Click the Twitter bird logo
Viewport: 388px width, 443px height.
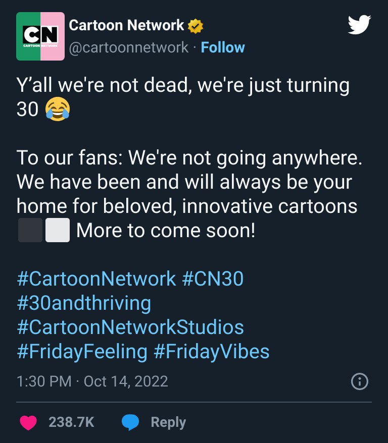point(360,24)
